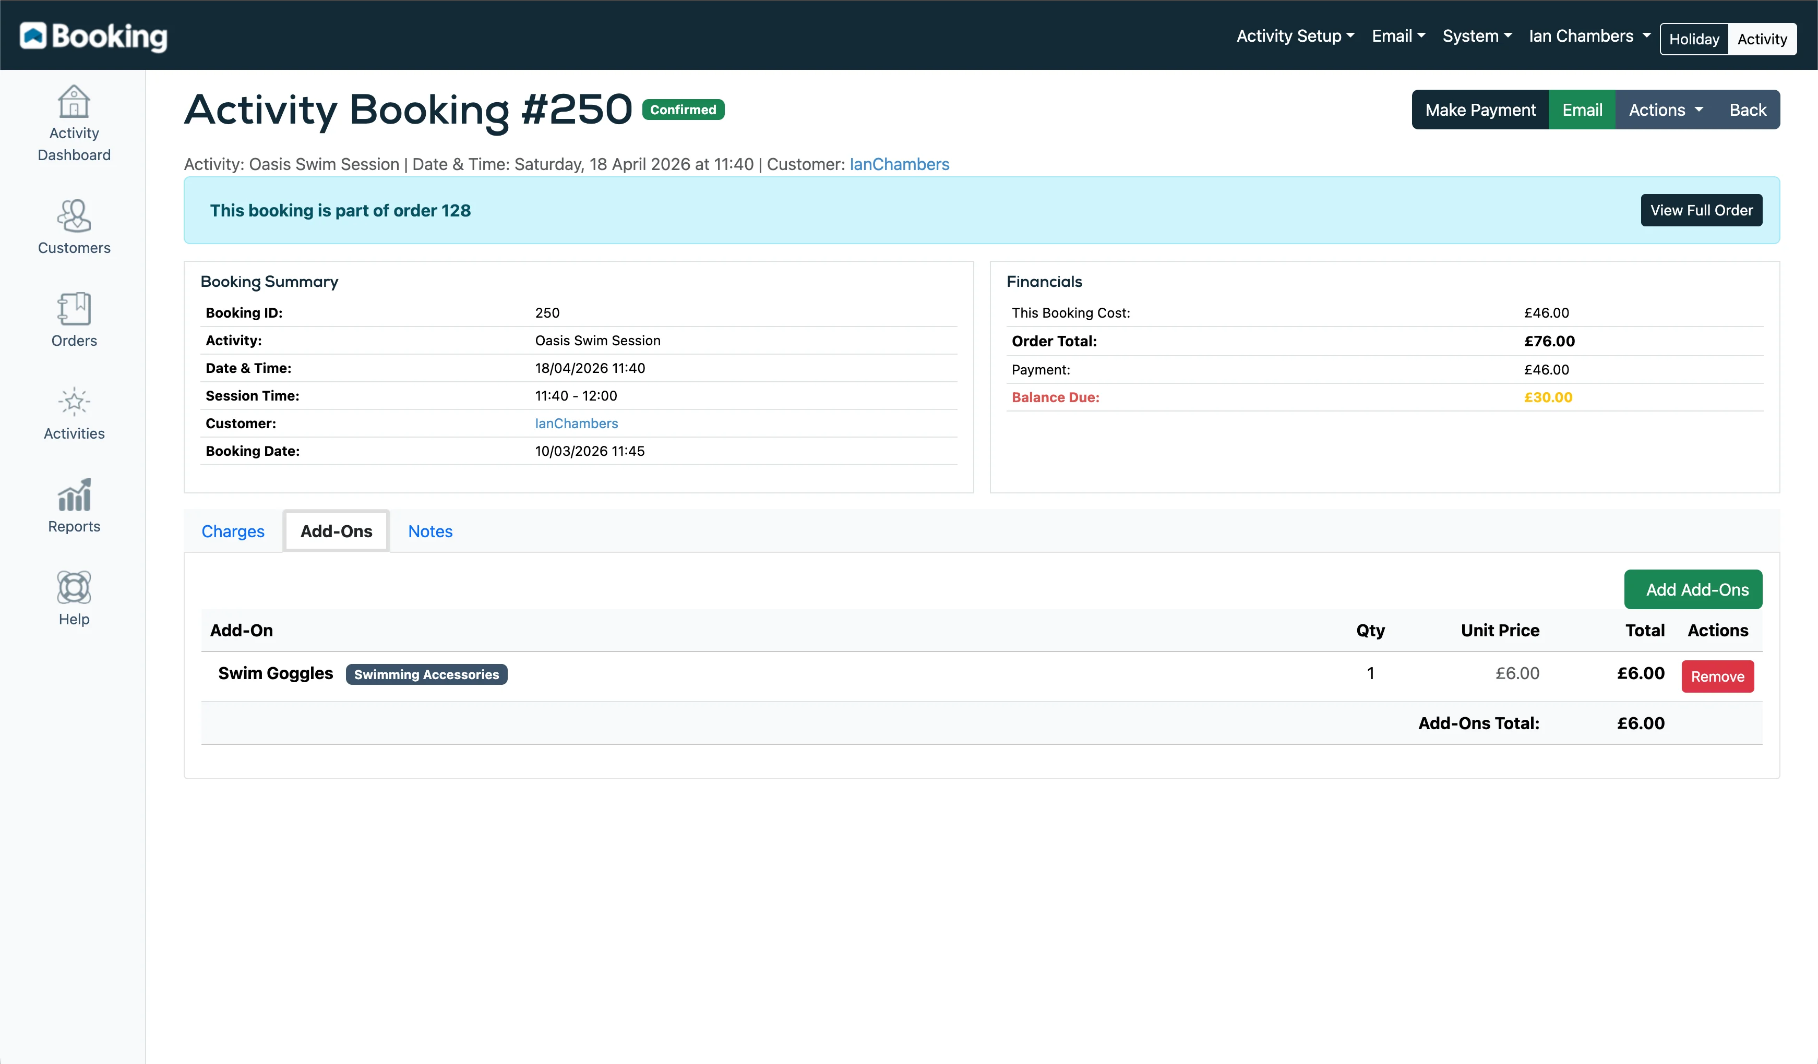Image resolution: width=1818 pixels, height=1064 pixels.
Task: Click the Oasis Swim Session activity value
Action: click(x=597, y=340)
